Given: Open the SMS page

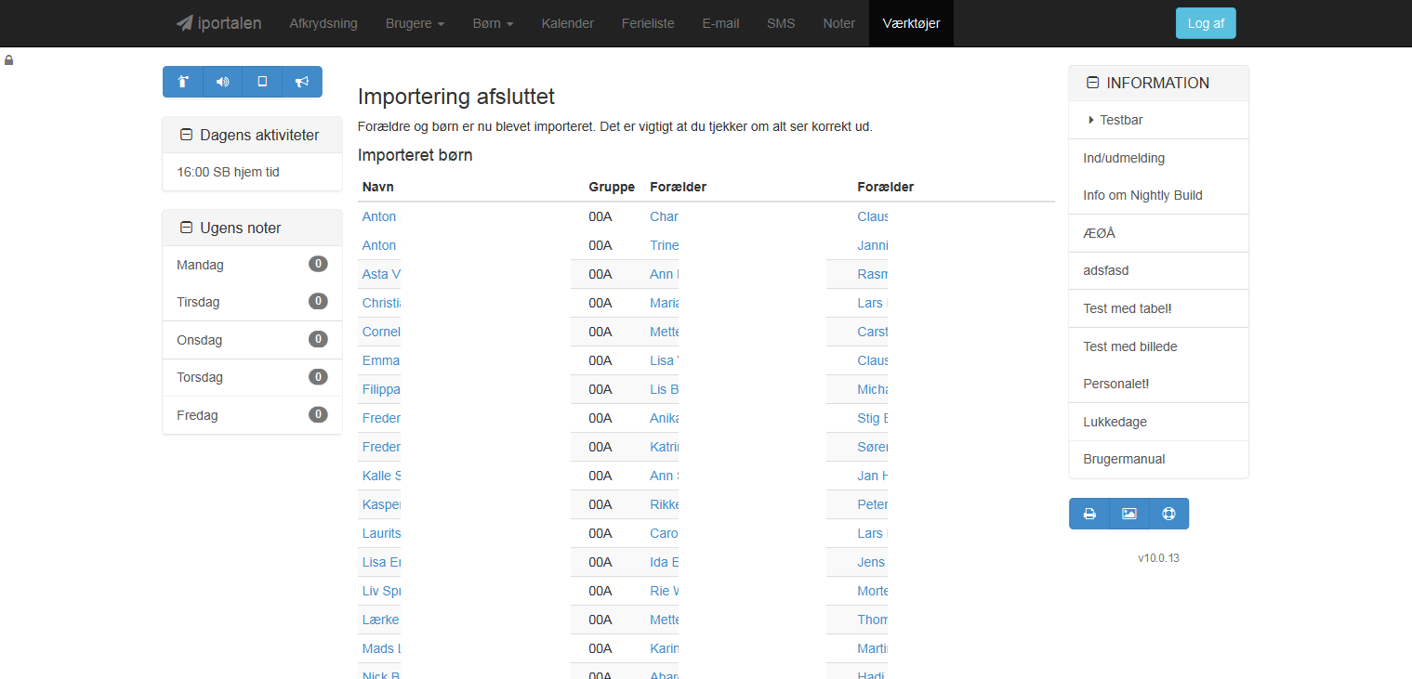Looking at the screenshot, I should coord(781,23).
